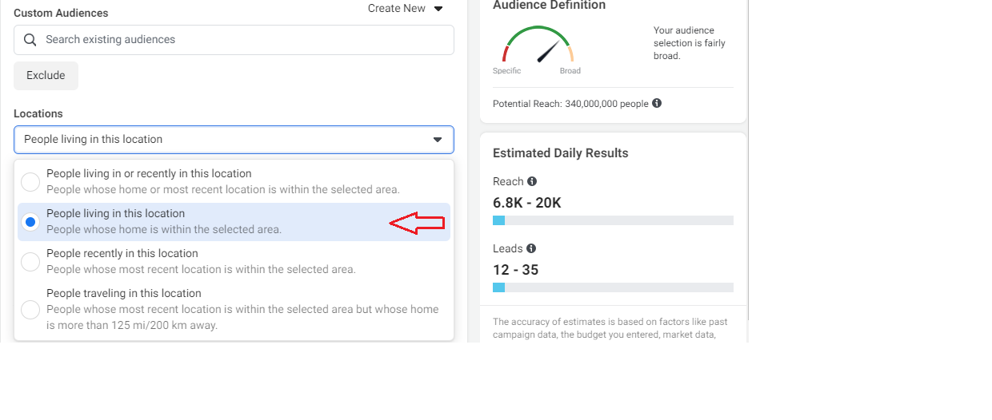Image resolution: width=992 pixels, height=420 pixels.
Task: Click the magnifier icon in the audience search
Action: pyautogui.click(x=30, y=40)
